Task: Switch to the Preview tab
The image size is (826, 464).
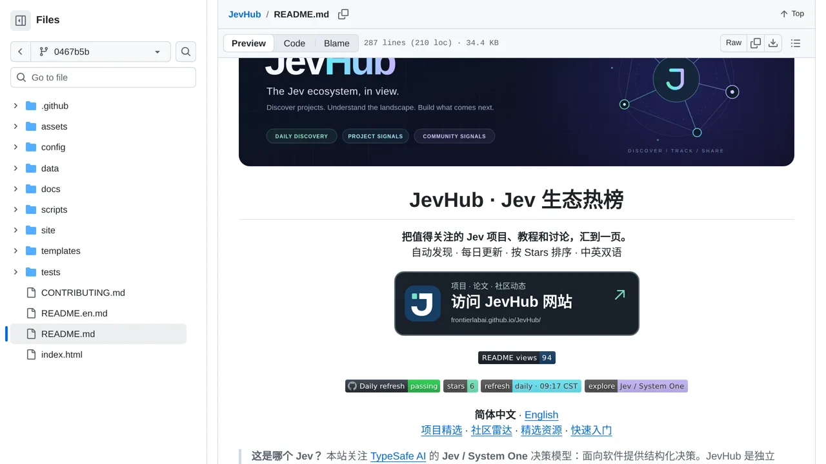Action: pos(248,43)
